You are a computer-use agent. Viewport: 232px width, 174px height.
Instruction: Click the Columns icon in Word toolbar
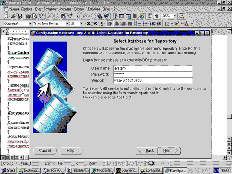click(x=135, y=16)
